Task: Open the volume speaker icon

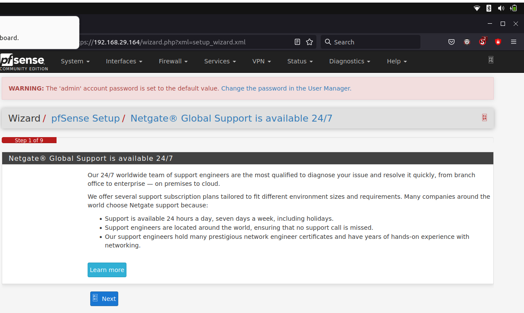Action: 501,8
